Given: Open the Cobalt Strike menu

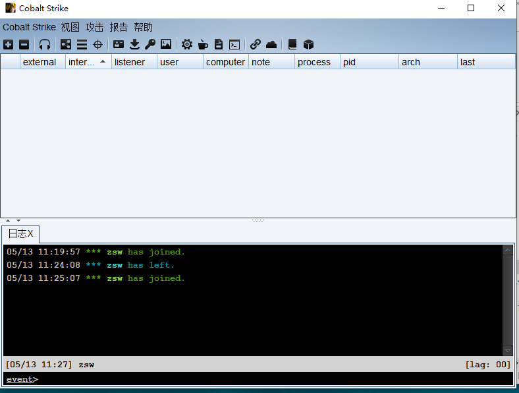Looking at the screenshot, I should tap(29, 27).
